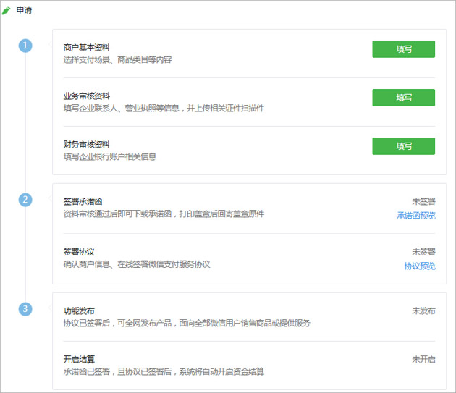Select the 签署承诺函 row title
456x393 pixels.
pos(83,200)
